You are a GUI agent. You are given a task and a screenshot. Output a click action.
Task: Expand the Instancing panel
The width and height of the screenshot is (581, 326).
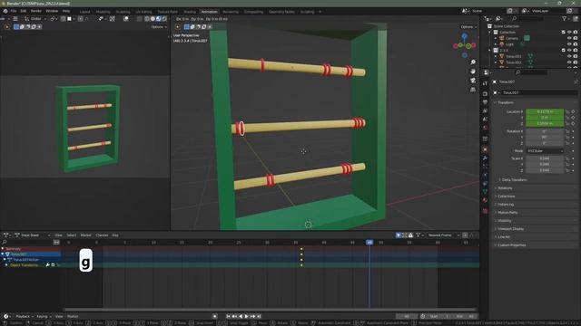point(506,205)
